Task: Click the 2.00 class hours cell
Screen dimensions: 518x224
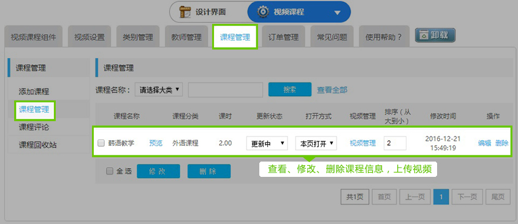Action: pos(226,143)
